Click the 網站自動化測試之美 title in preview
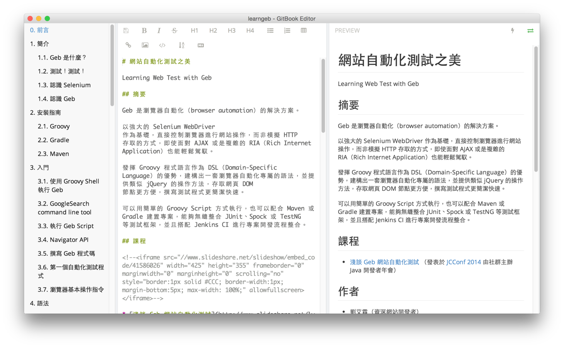This screenshot has width=564, height=348. (x=400, y=60)
